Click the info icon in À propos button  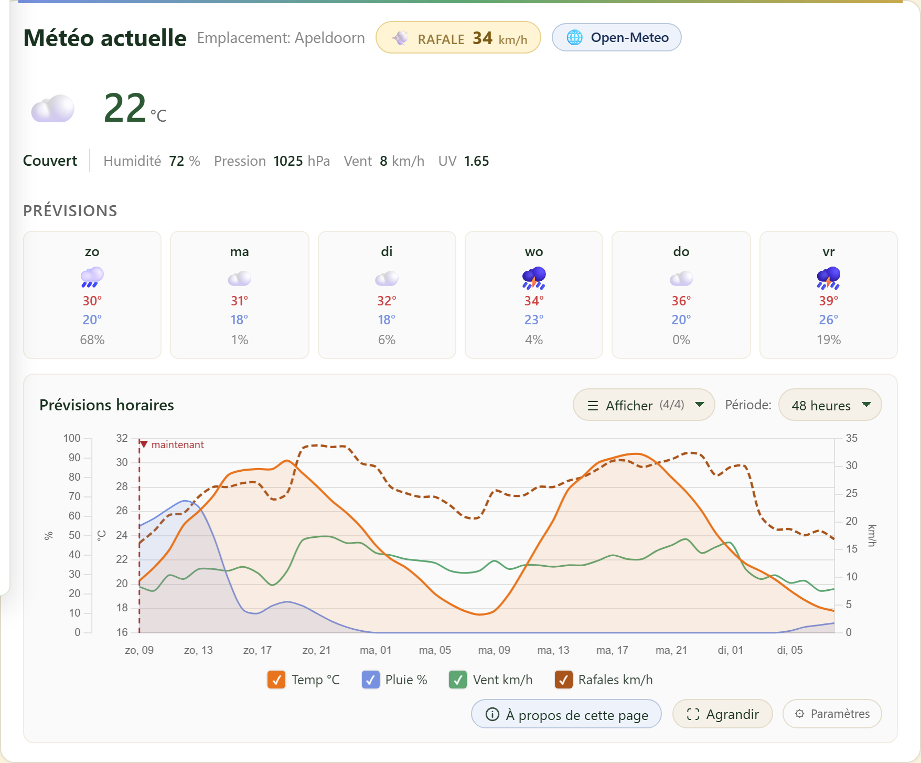(x=492, y=714)
